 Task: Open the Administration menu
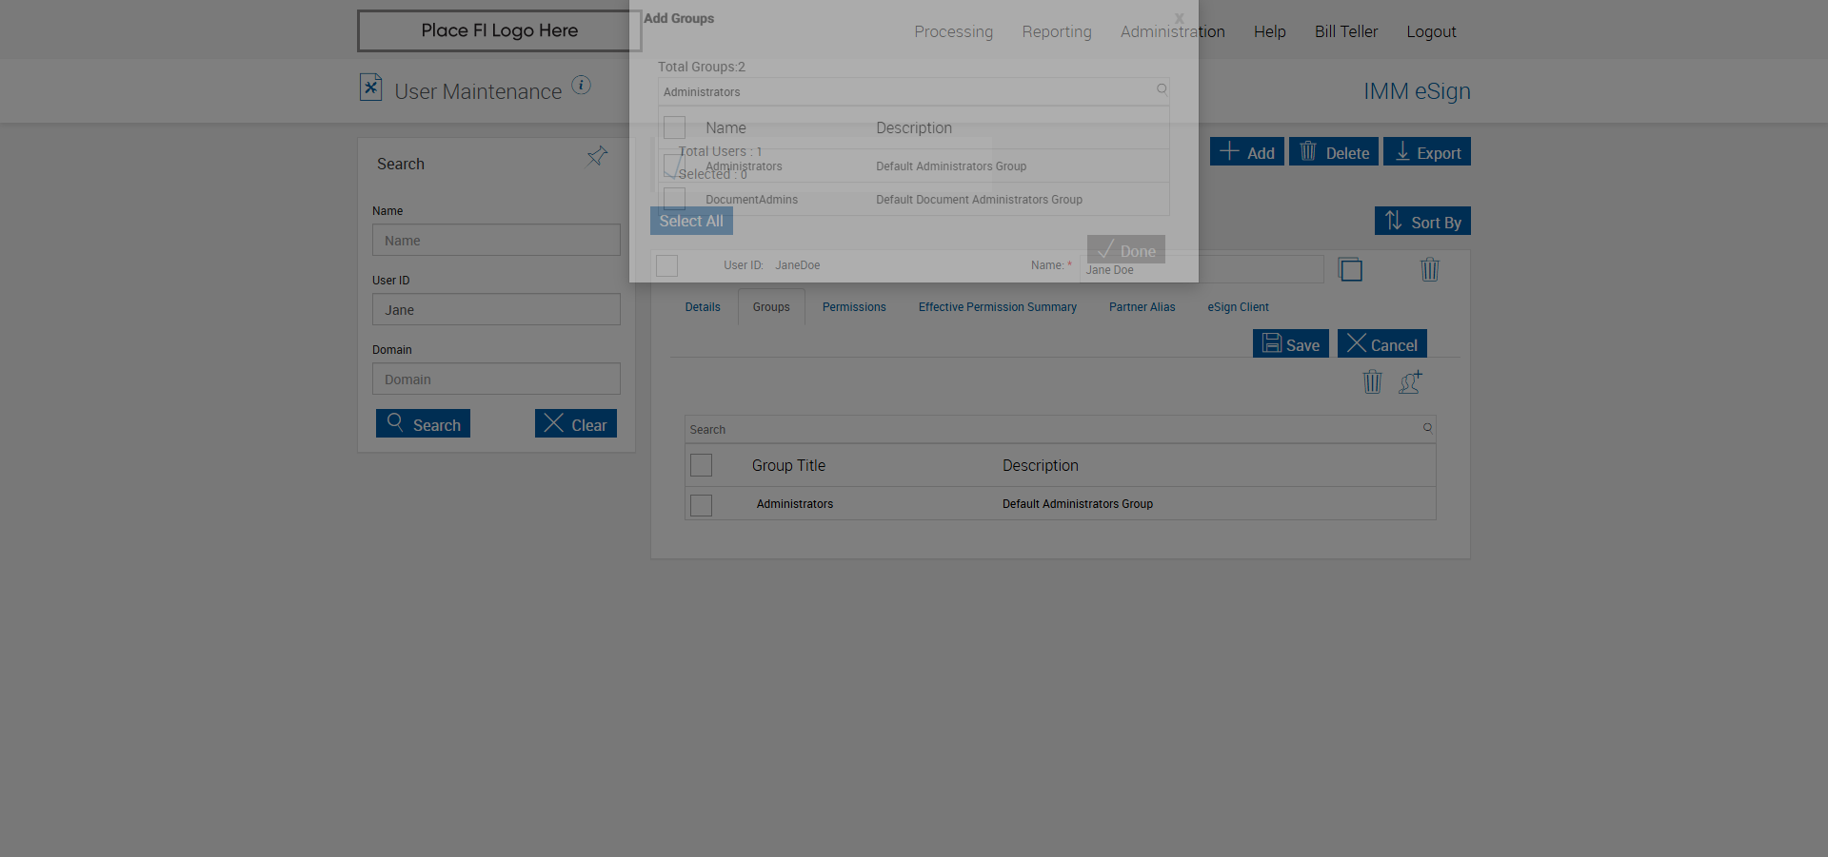pyautogui.click(x=1173, y=31)
